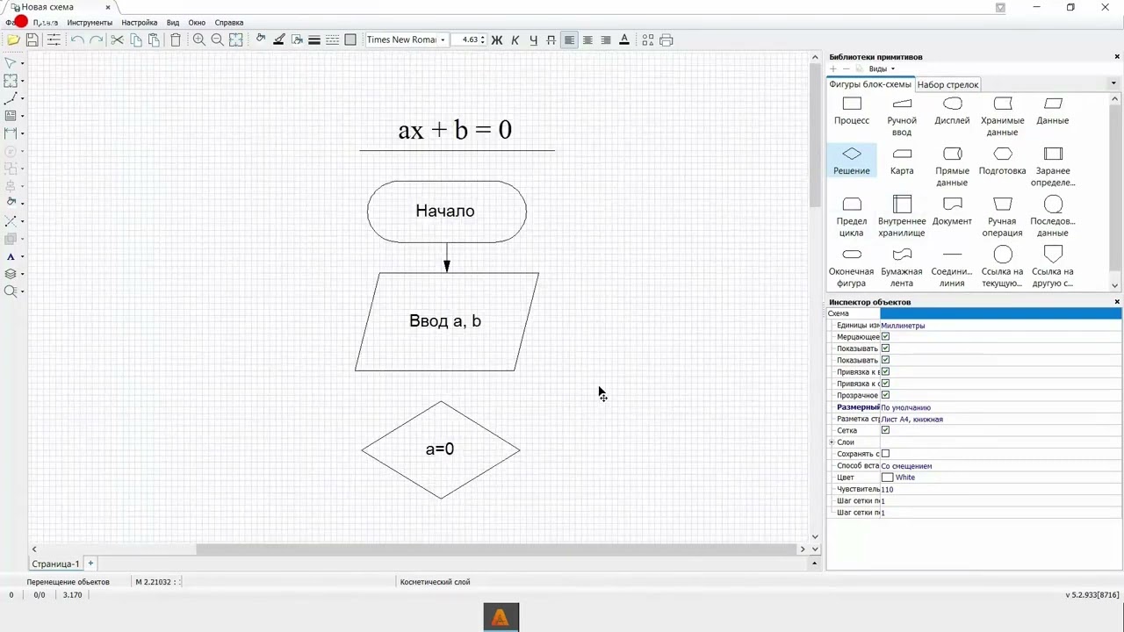Image resolution: width=1124 pixels, height=632 pixels.
Task: Open print with printer icon
Action: click(666, 39)
